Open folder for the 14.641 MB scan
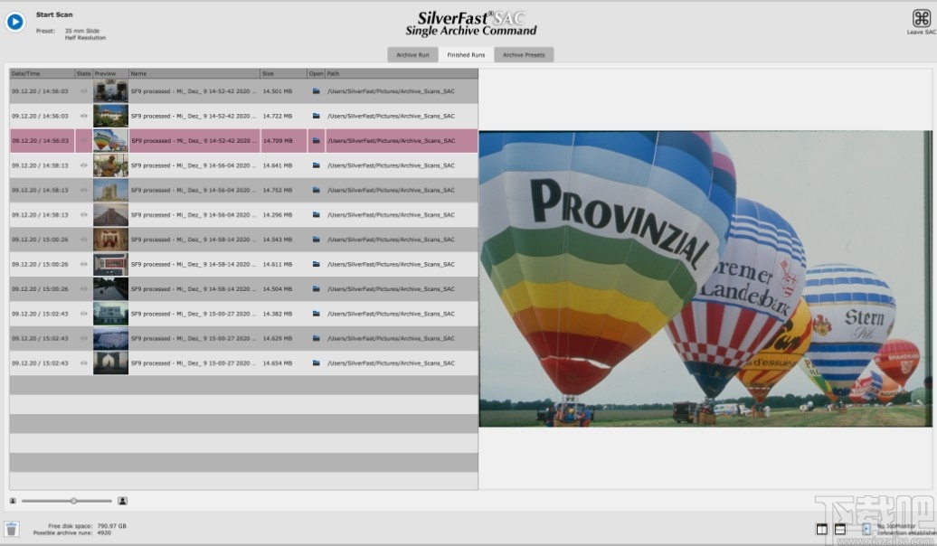 317,165
